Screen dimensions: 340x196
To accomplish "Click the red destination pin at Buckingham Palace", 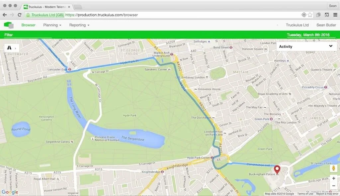I will tap(277, 169).
